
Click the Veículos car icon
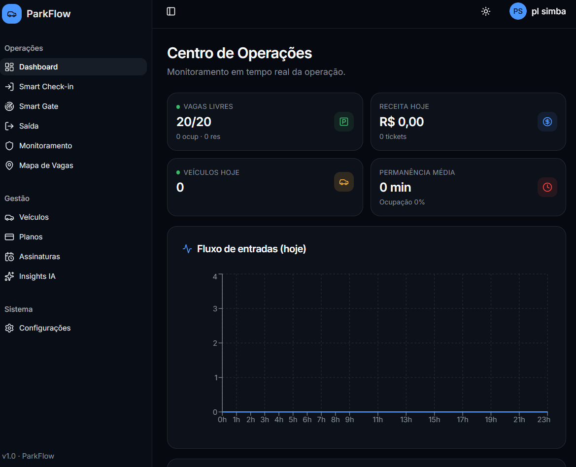[9, 217]
